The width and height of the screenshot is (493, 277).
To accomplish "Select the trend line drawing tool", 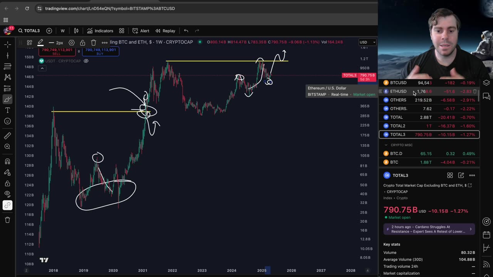I will 7,56.
